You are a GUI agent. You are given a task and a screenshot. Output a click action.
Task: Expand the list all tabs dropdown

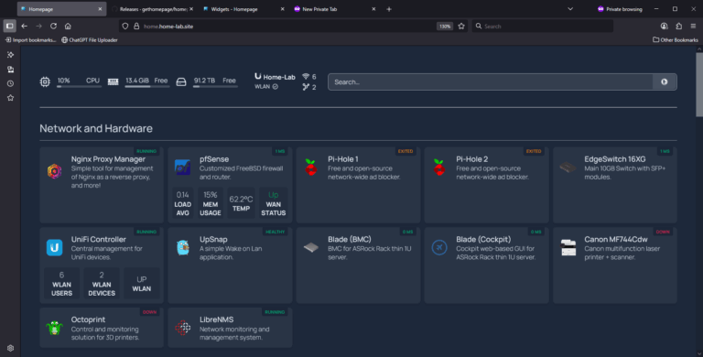click(570, 8)
